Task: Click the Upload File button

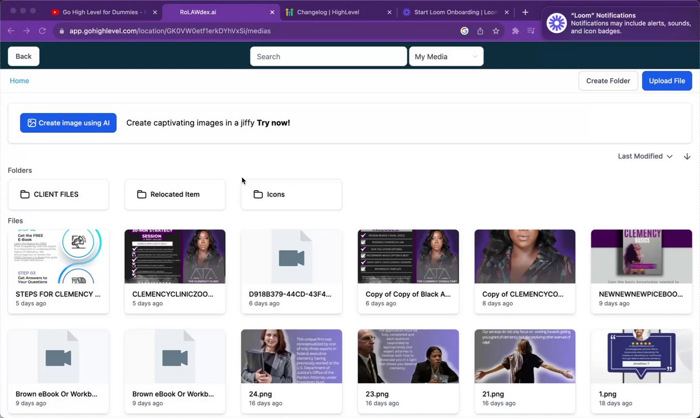Action: [x=667, y=81]
